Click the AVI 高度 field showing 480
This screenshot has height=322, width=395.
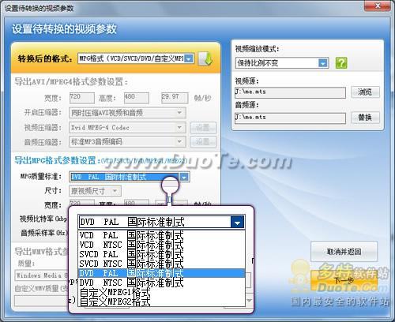pos(137,98)
